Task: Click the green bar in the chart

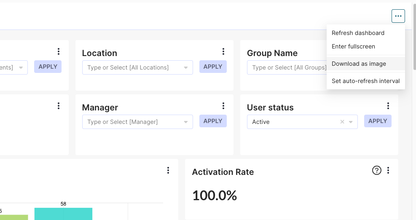Action: (14, 217)
